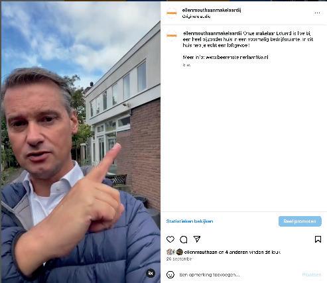
Task: Open ellenmouthaan liker profile link
Action: coord(200,252)
